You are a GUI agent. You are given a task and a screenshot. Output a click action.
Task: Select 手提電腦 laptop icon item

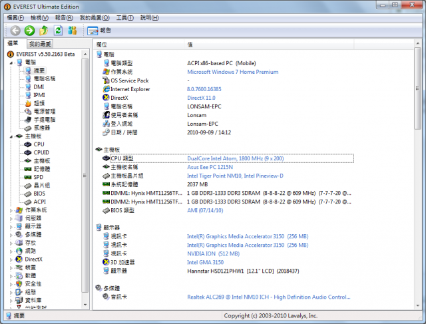click(x=28, y=120)
